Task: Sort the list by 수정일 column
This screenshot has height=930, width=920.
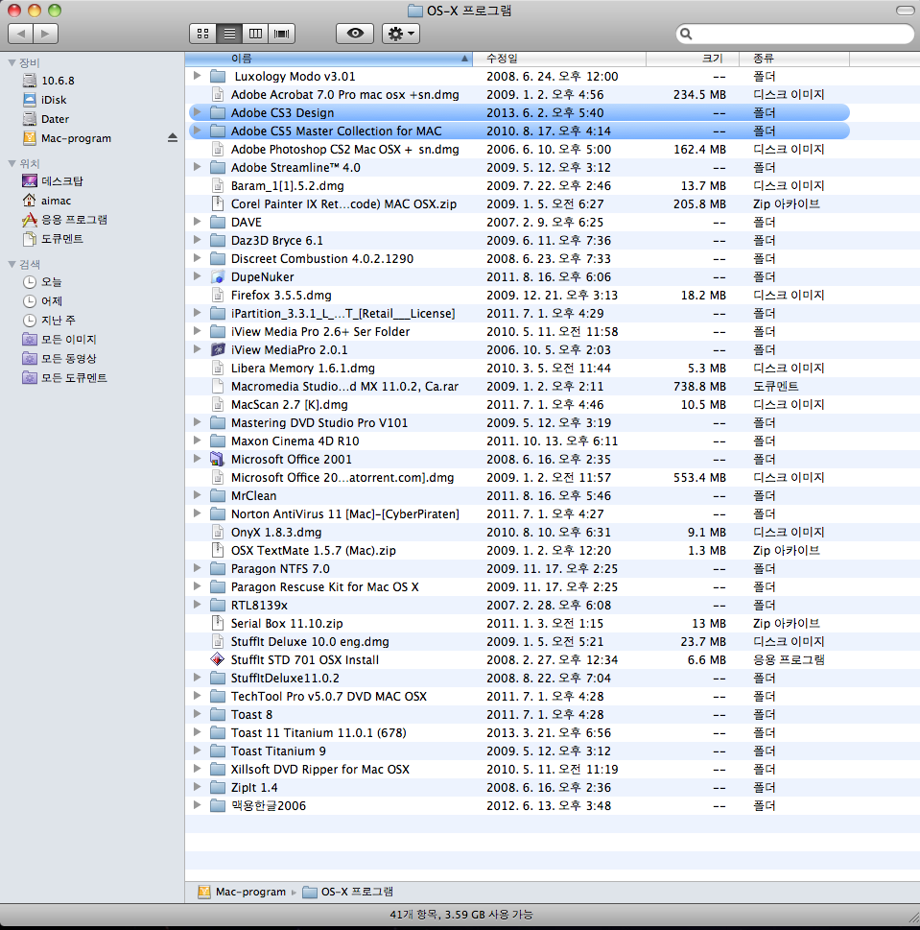Action: [558, 59]
